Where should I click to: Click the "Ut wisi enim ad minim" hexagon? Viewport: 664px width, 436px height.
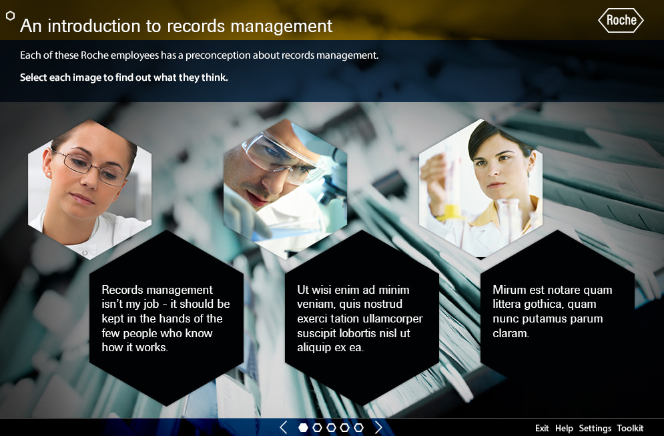(362, 318)
